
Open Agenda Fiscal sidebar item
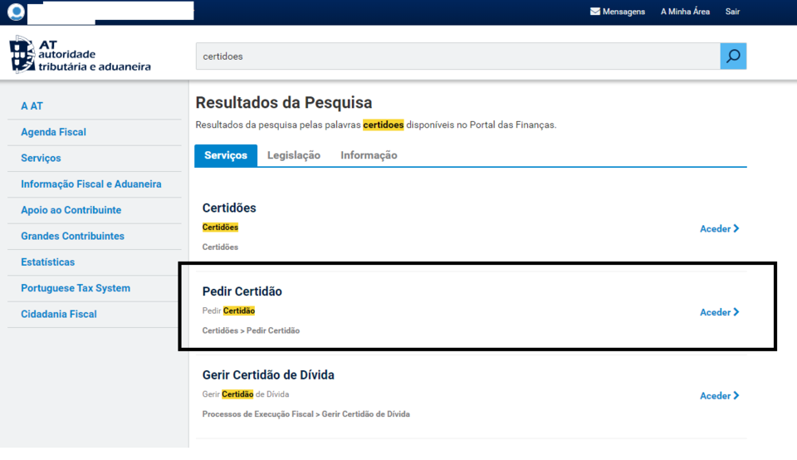point(53,132)
